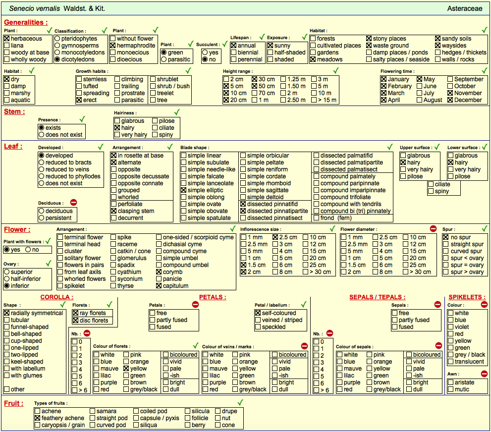Check the 70 cm height checkbox
The image size is (491, 432).
(254, 93)
